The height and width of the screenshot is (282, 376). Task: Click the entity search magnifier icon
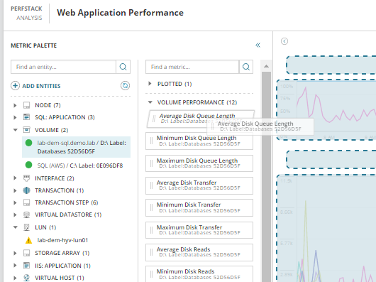123,67
